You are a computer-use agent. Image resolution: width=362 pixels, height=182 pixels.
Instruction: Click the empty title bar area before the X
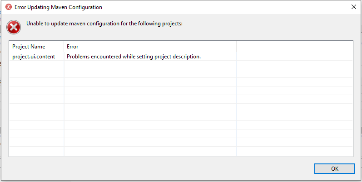(227, 7)
